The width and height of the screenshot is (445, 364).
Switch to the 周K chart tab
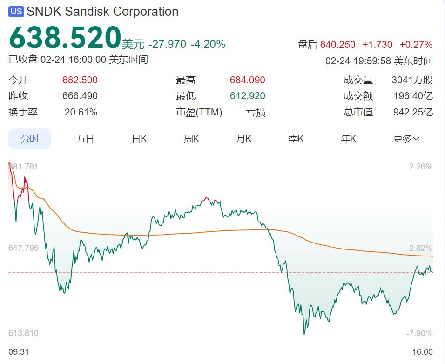tap(191, 139)
